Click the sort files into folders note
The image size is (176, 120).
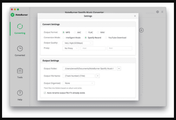(x=63, y=88)
